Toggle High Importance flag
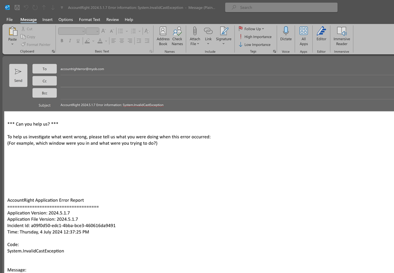This screenshot has width=394, height=273. (x=255, y=37)
